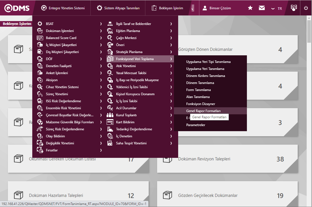Viewport: 312px width, 207px height.
Task: Click the Kart Bildirim card icon
Action: point(110,122)
